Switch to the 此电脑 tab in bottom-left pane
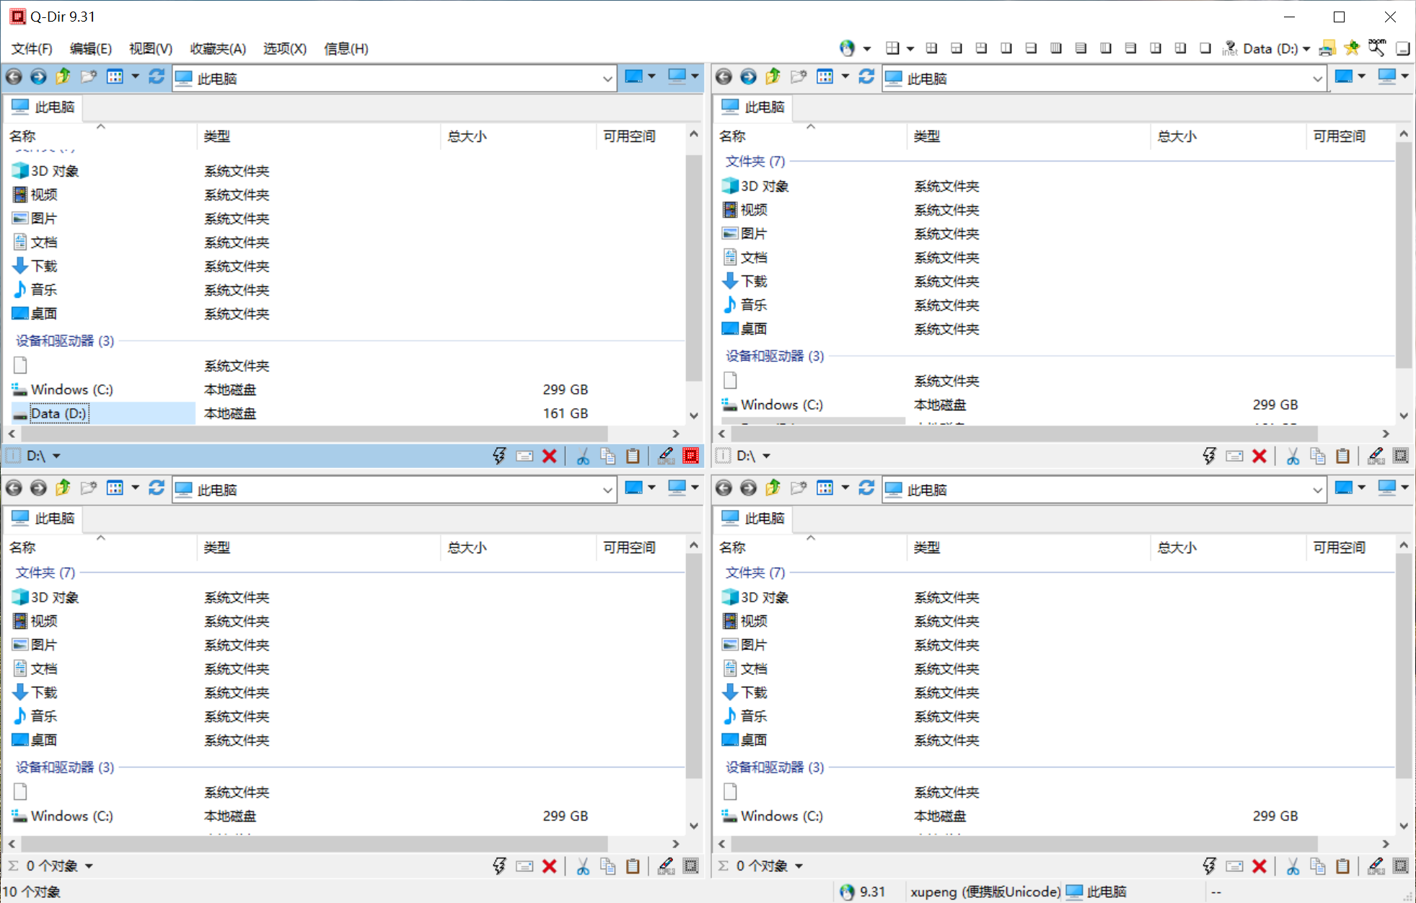Viewport: 1416px width, 903px height. click(43, 518)
